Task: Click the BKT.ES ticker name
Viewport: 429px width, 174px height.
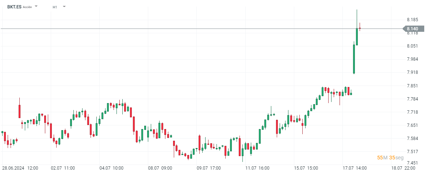Action: (14, 7)
